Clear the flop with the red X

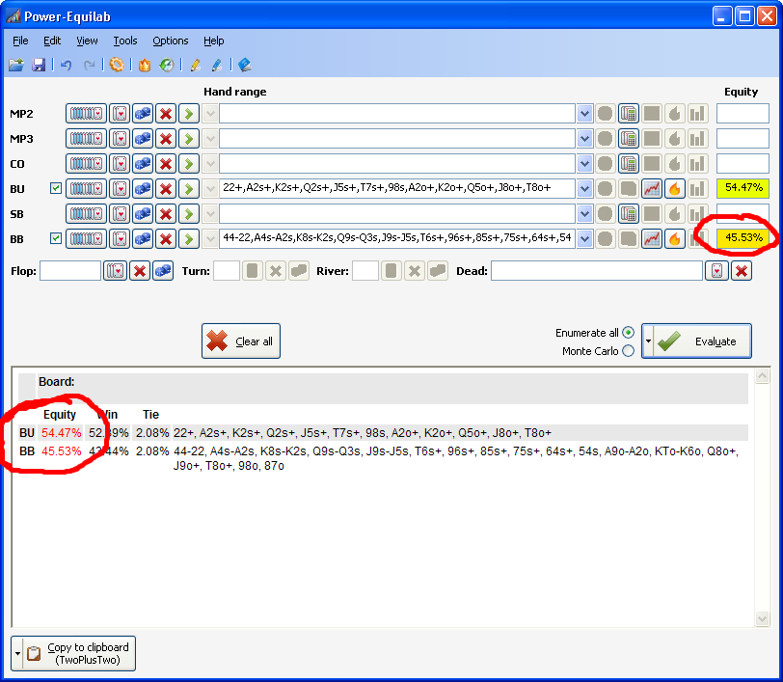(x=140, y=271)
